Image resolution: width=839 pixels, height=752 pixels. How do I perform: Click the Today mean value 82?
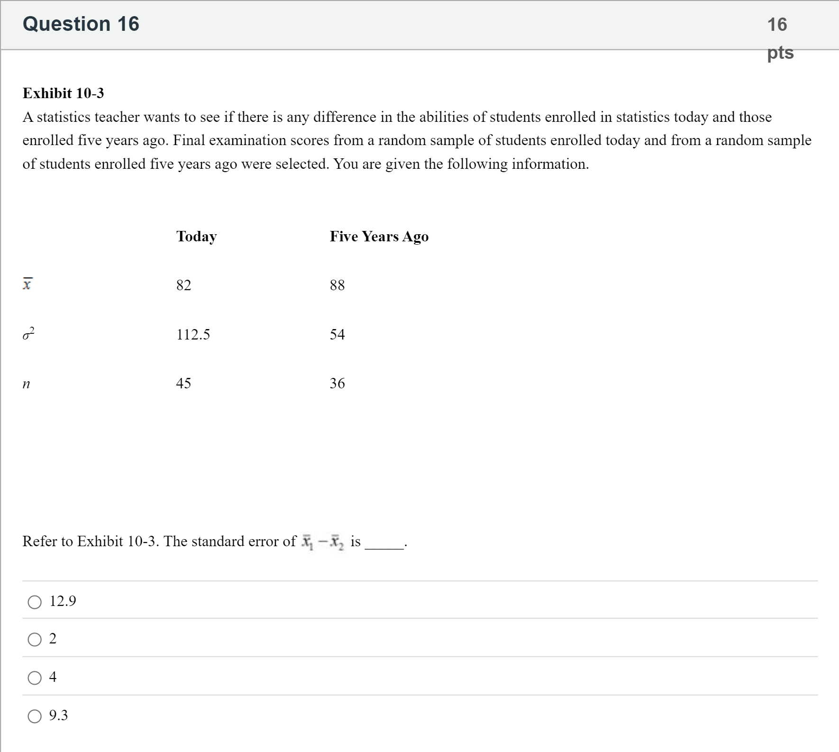(183, 285)
